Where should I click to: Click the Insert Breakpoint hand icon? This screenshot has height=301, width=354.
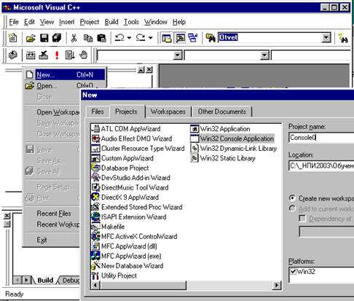point(84,55)
